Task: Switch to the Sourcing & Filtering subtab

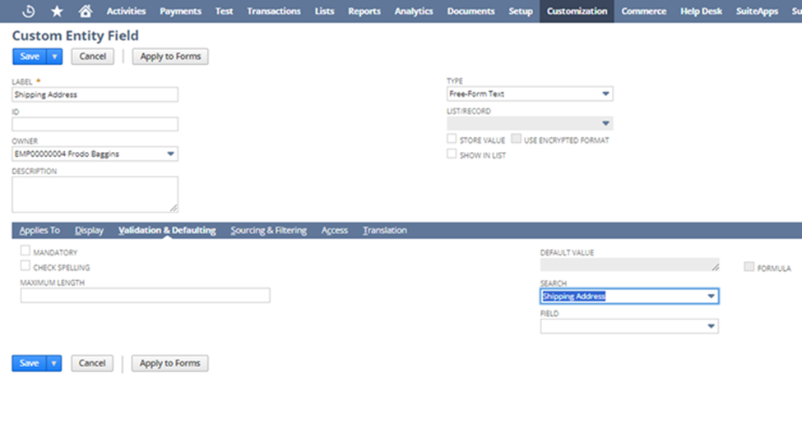Action: [x=268, y=231]
